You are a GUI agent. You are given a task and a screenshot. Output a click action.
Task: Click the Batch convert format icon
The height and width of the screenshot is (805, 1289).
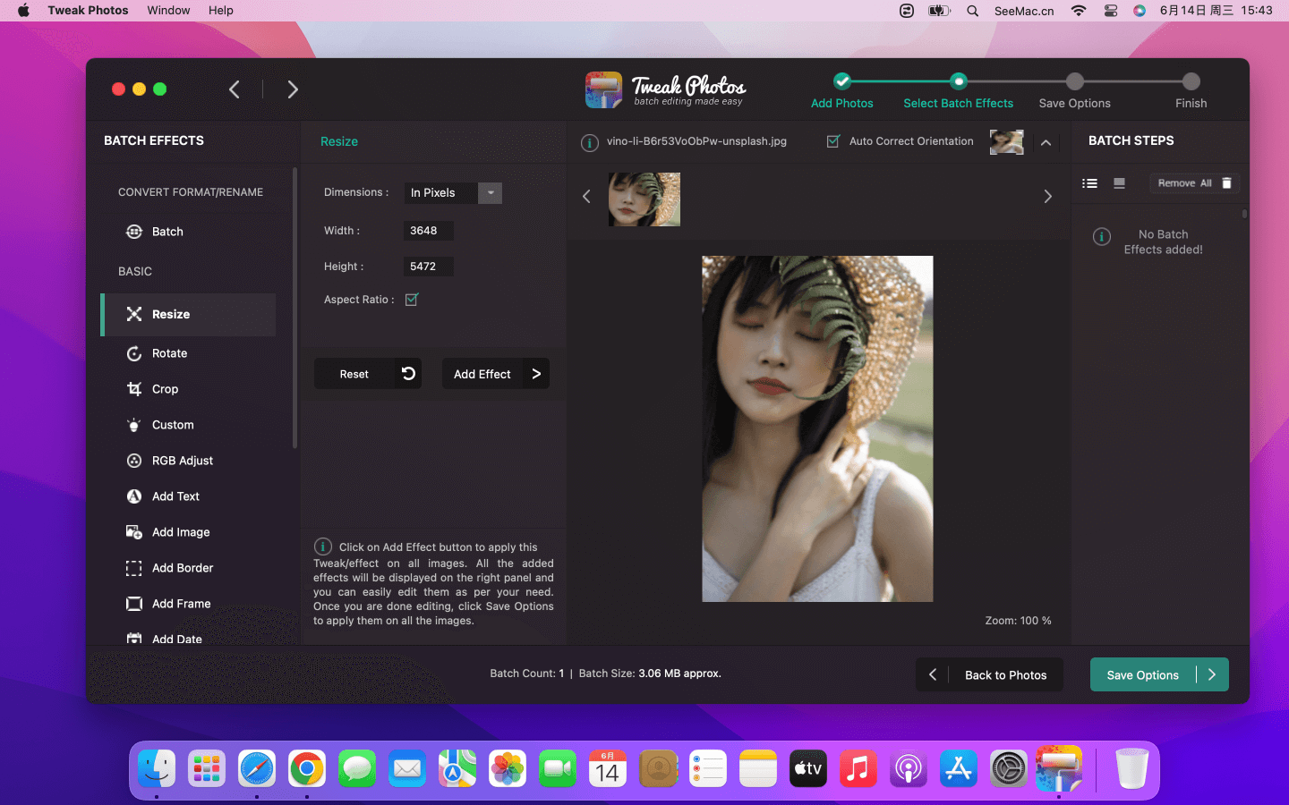[134, 232]
